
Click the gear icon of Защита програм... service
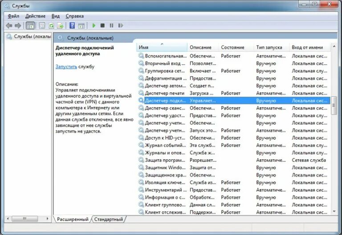click(141, 160)
